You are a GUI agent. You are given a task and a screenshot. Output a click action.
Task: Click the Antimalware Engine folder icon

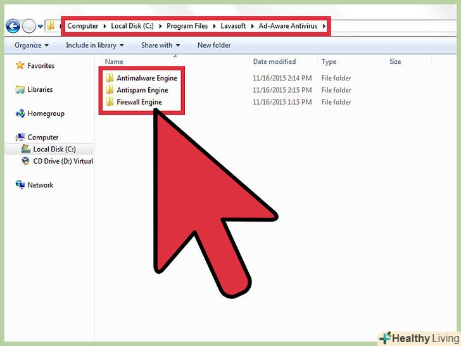110,78
